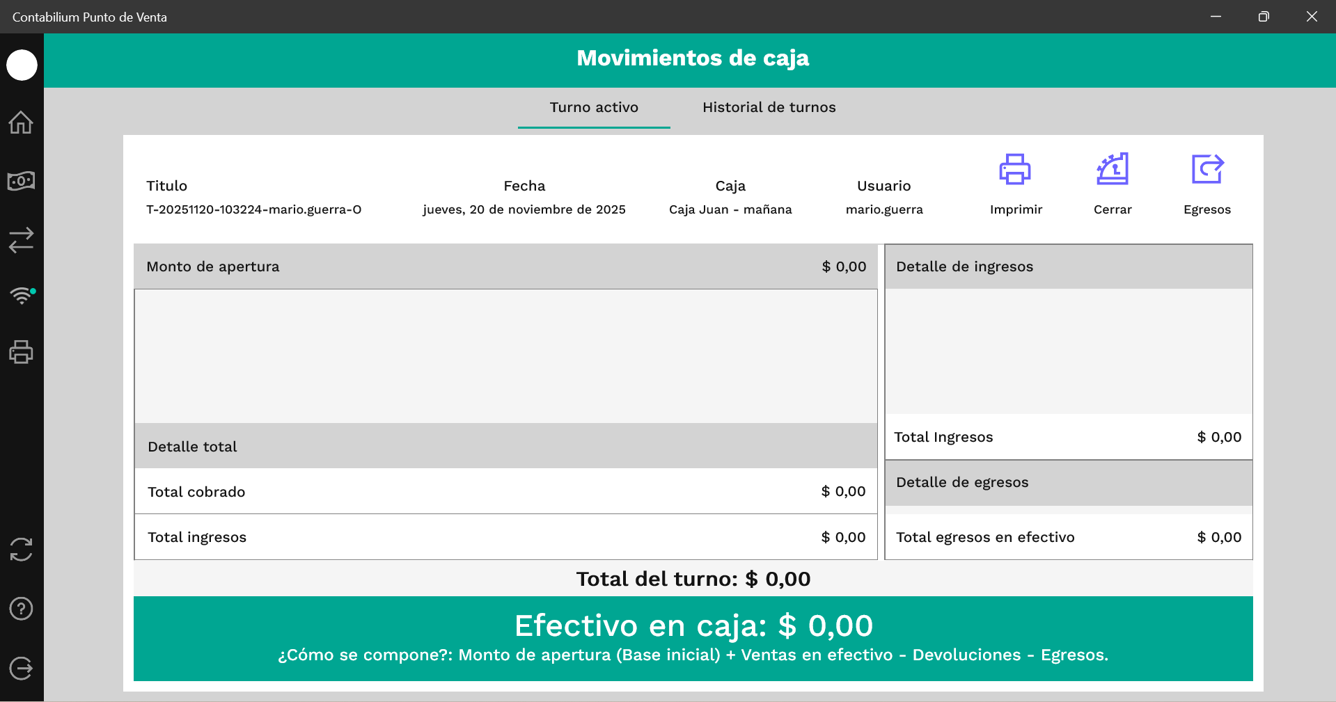1336x702 pixels.
Task: Click the Usuario column label
Action: click(884, 186)
